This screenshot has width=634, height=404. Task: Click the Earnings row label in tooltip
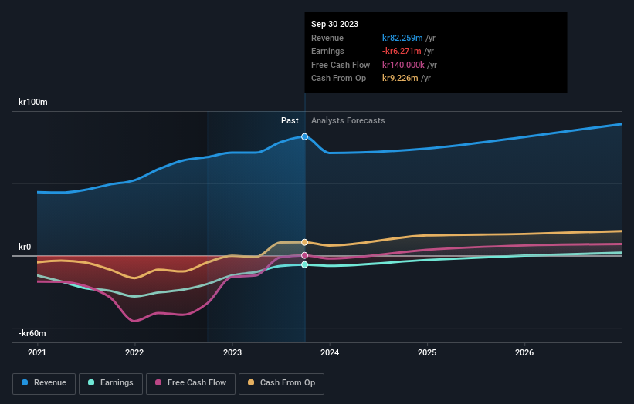click(x=327, y=51)
